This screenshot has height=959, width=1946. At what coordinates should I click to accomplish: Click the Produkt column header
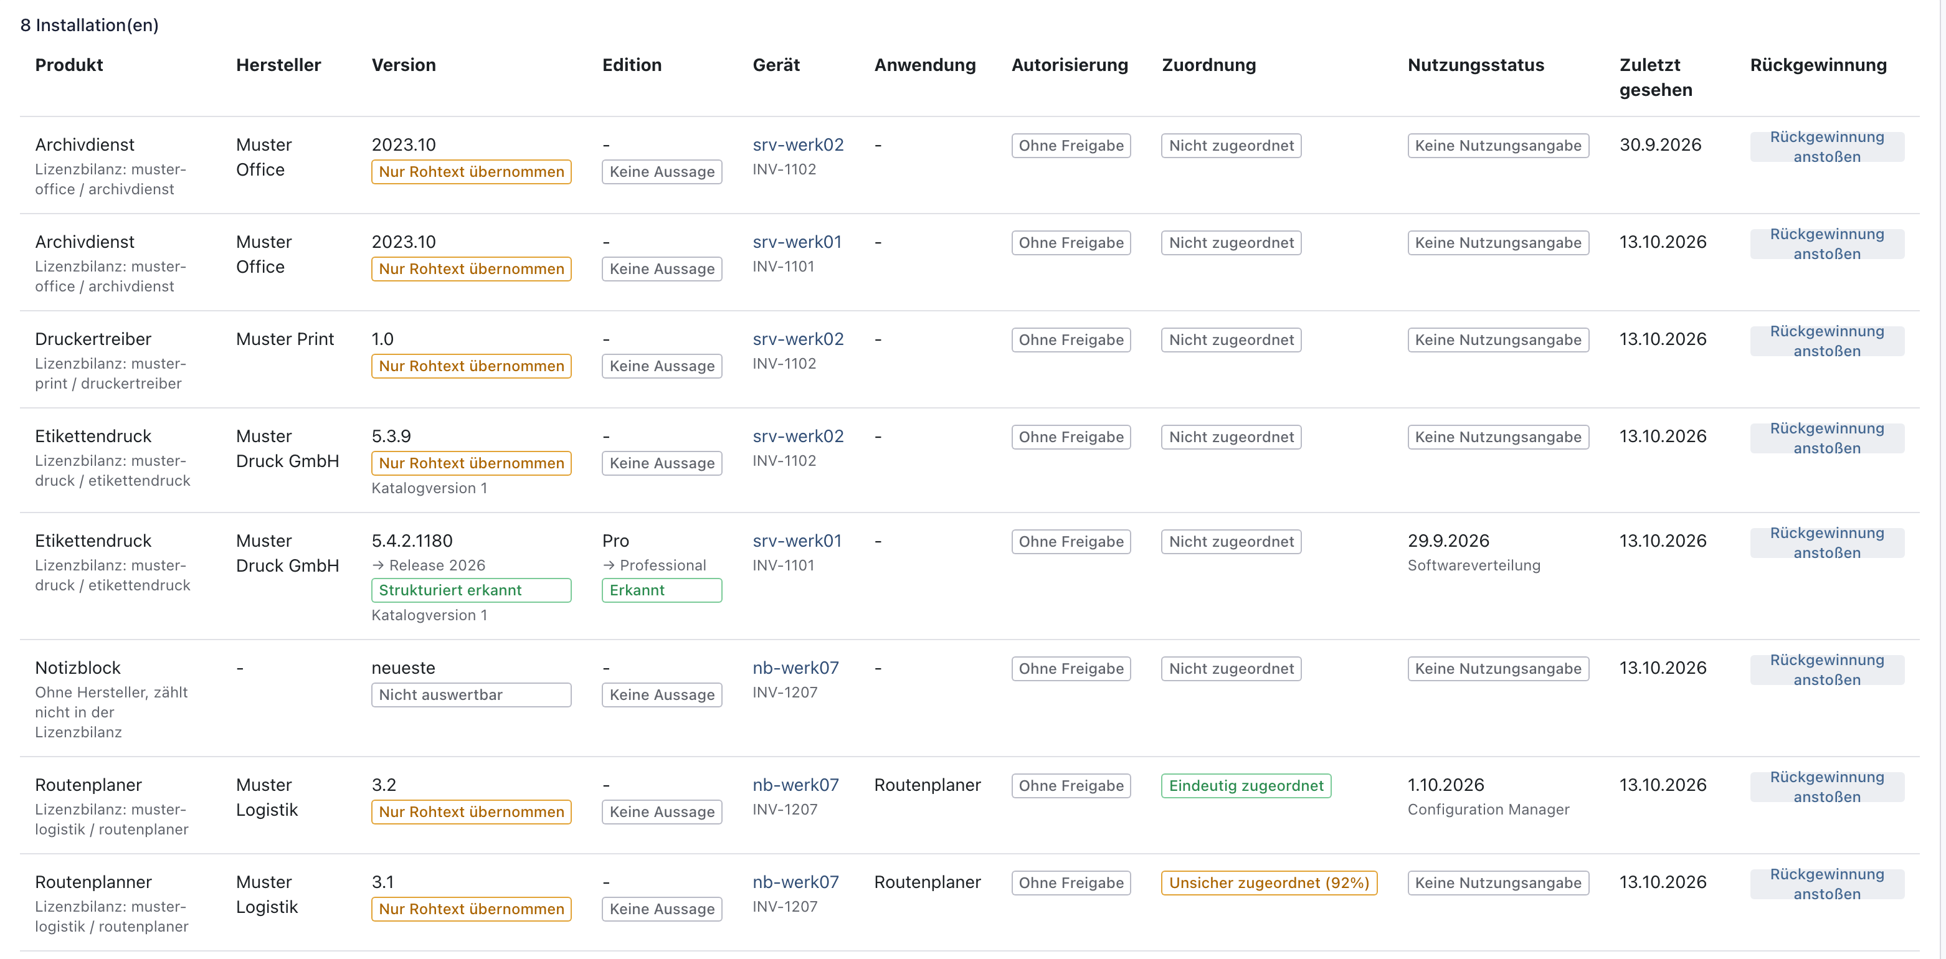point(69,65)
